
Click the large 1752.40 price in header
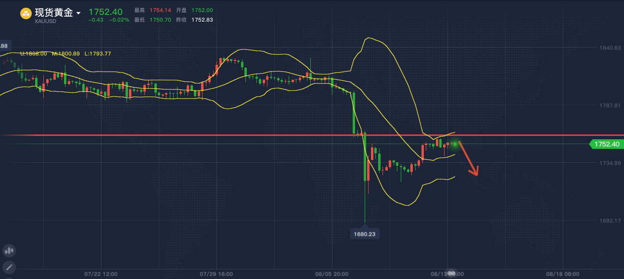point(105,12)
